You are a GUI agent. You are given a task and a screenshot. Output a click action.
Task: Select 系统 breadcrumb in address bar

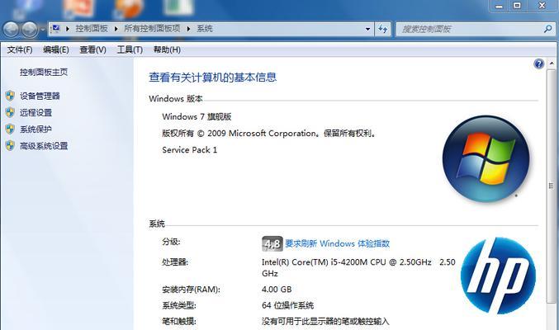pyautogui.click(x=205, y=29)
